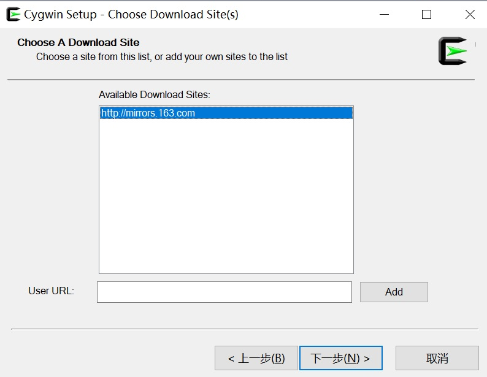Click the separator line above the navigation buttons
Screen dimensions: 487x377
(x=245, y=329)
